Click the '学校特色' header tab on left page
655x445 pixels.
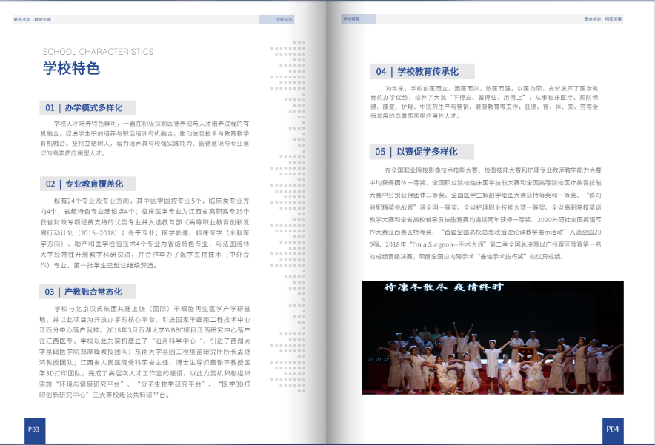coord(276,19)
